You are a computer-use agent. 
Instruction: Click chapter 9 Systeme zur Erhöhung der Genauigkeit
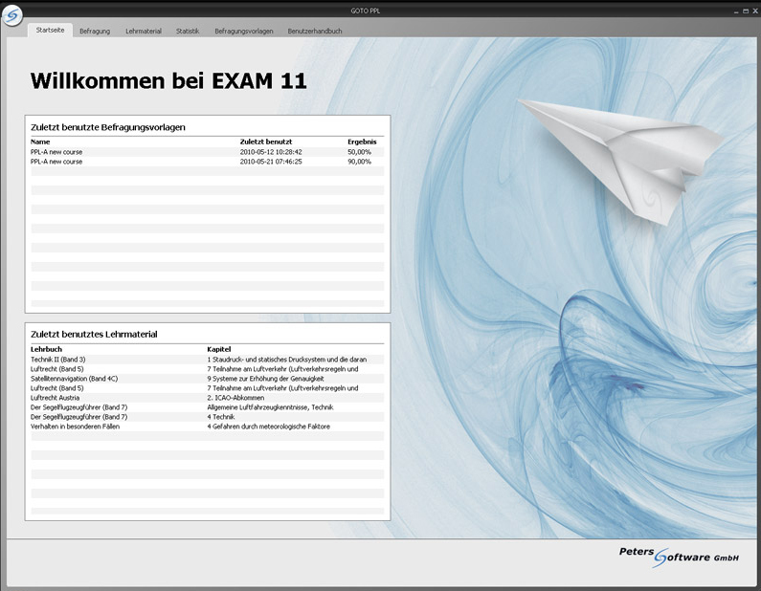[265, 379]
